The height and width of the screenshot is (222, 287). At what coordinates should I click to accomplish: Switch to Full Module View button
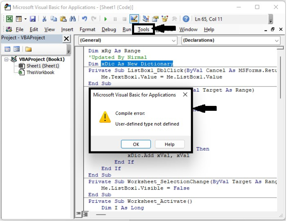[x=85, y=214]
